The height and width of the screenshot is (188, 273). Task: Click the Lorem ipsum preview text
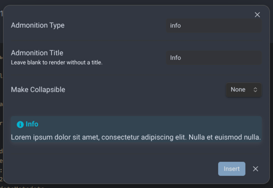(136, 136)
